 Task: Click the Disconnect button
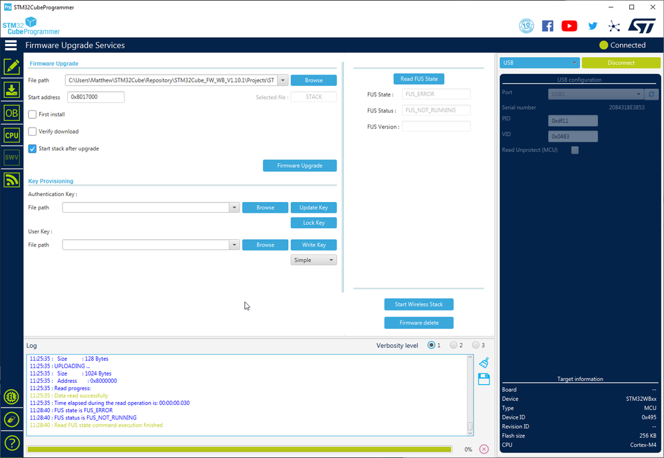point(621,62)
